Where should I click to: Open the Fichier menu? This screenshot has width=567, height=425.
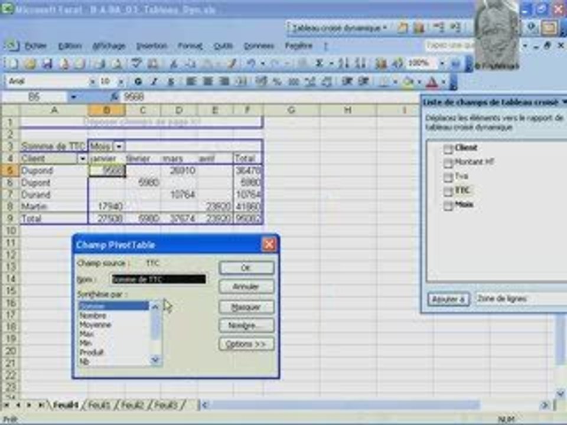35,46
